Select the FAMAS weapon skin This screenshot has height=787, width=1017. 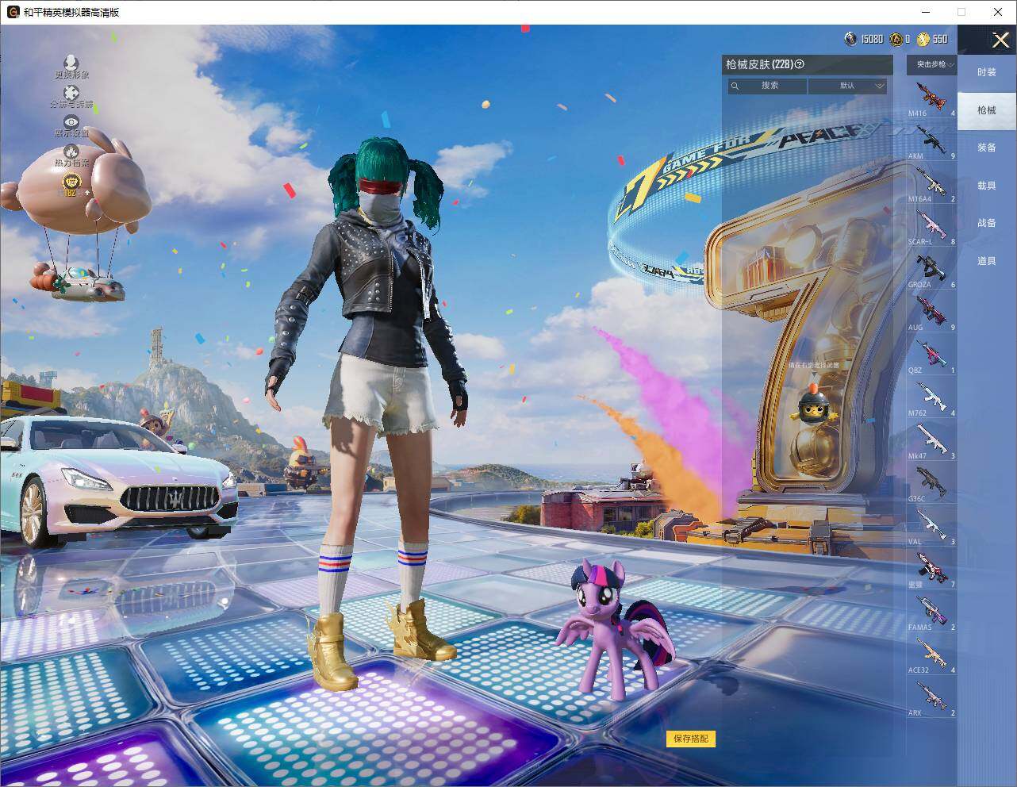(x=932, y=612)
